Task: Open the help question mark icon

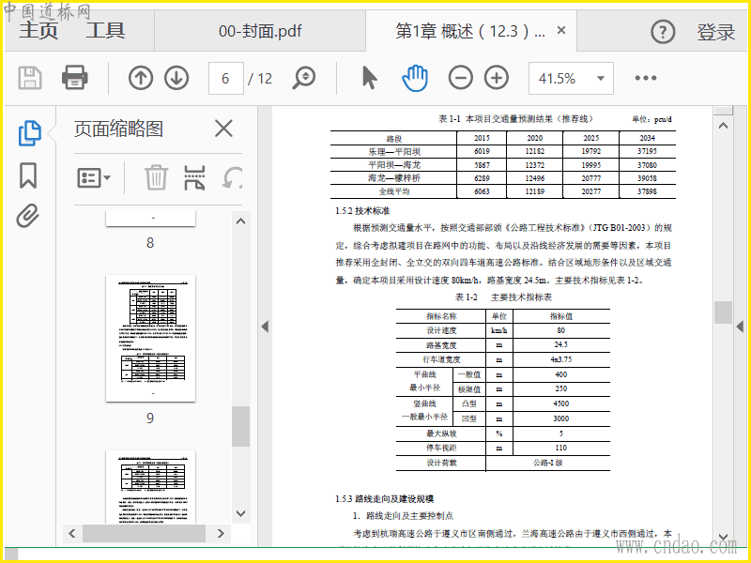Action: 663,32
